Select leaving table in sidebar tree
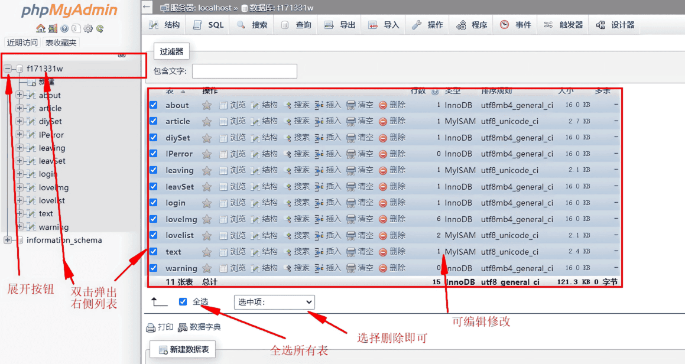 point(52,148)
